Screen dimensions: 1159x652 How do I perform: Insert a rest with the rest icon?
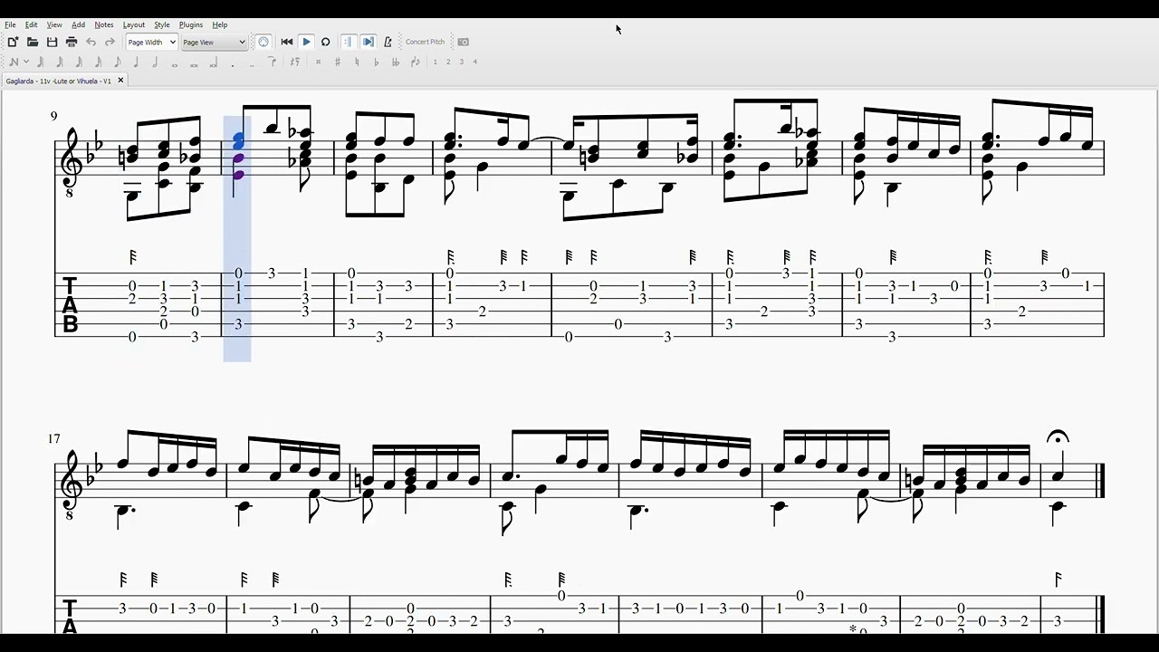tap(294, 62)
